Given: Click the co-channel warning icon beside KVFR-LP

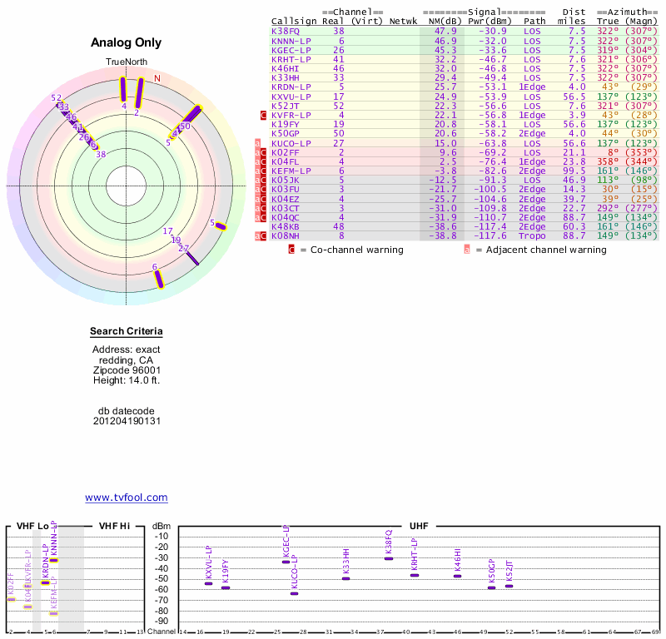Looking at the screenshot, I should [x=263, y=115].
